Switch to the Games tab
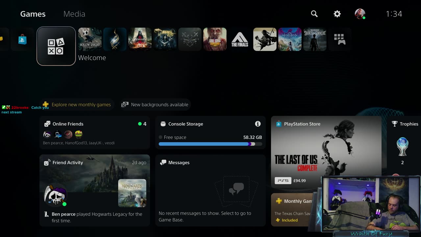Viewport: 421px width, 237px height. click(33, 14)
